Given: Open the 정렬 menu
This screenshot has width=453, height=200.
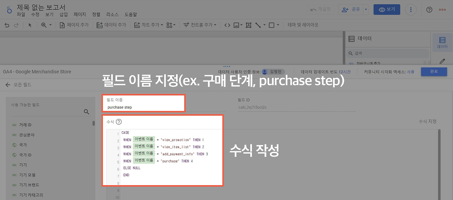Looking at the screenshot, I should point(96,14).
